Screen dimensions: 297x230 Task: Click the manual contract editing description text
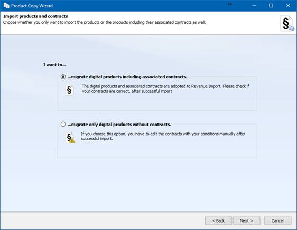tap(163, 136)
